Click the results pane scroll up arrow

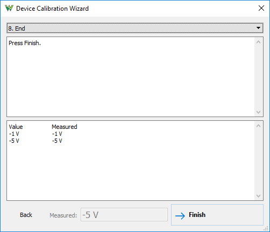click(x=258, y=126)
